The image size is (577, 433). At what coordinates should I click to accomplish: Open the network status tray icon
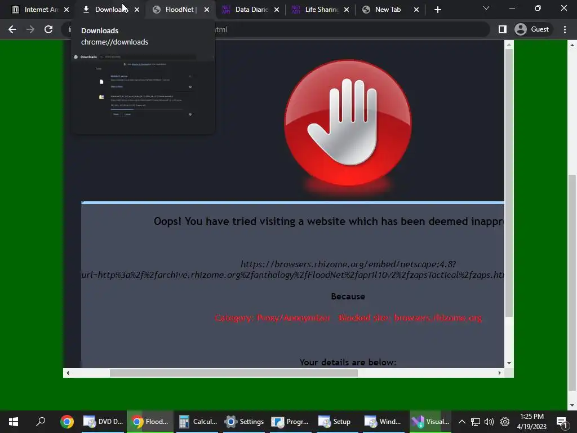tap(476, 422)
